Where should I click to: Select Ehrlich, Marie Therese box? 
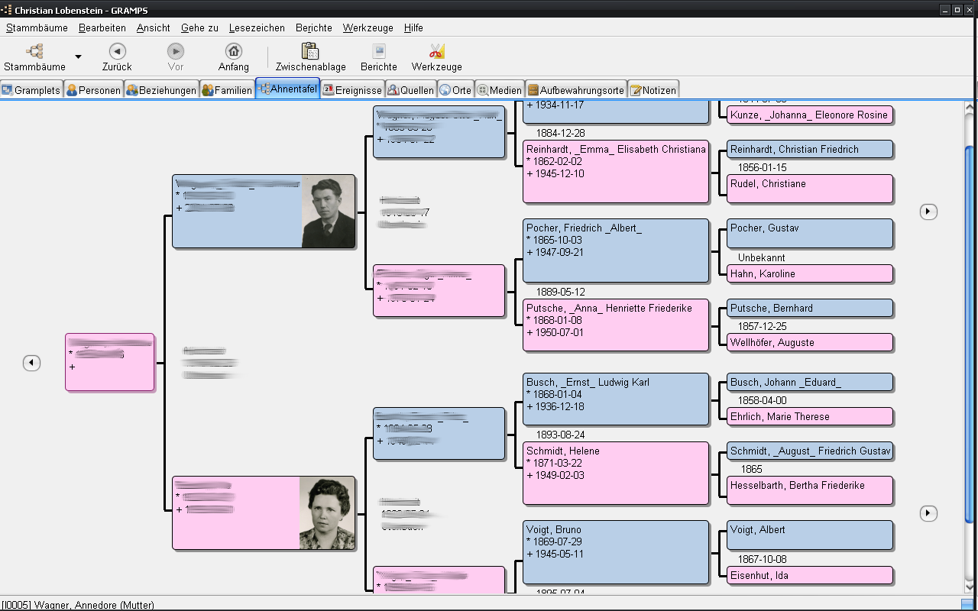pos(810,417)
